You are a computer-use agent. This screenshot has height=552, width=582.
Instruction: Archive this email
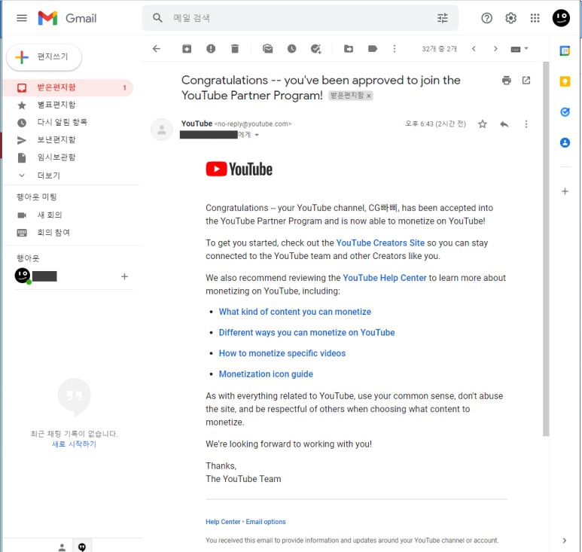pyautogui.click(x=187, y=49)
